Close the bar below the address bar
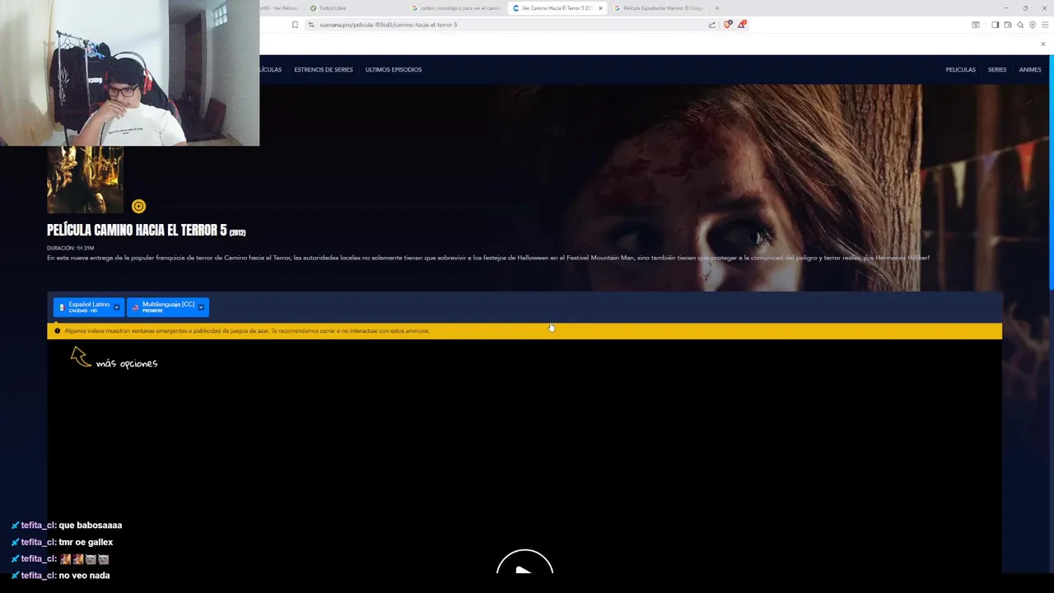This screenshot has width=1054, height=593. pyautogui.click(x=1043, y=44)
